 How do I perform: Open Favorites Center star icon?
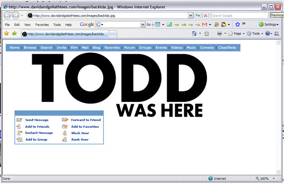(x=7, y=33)
